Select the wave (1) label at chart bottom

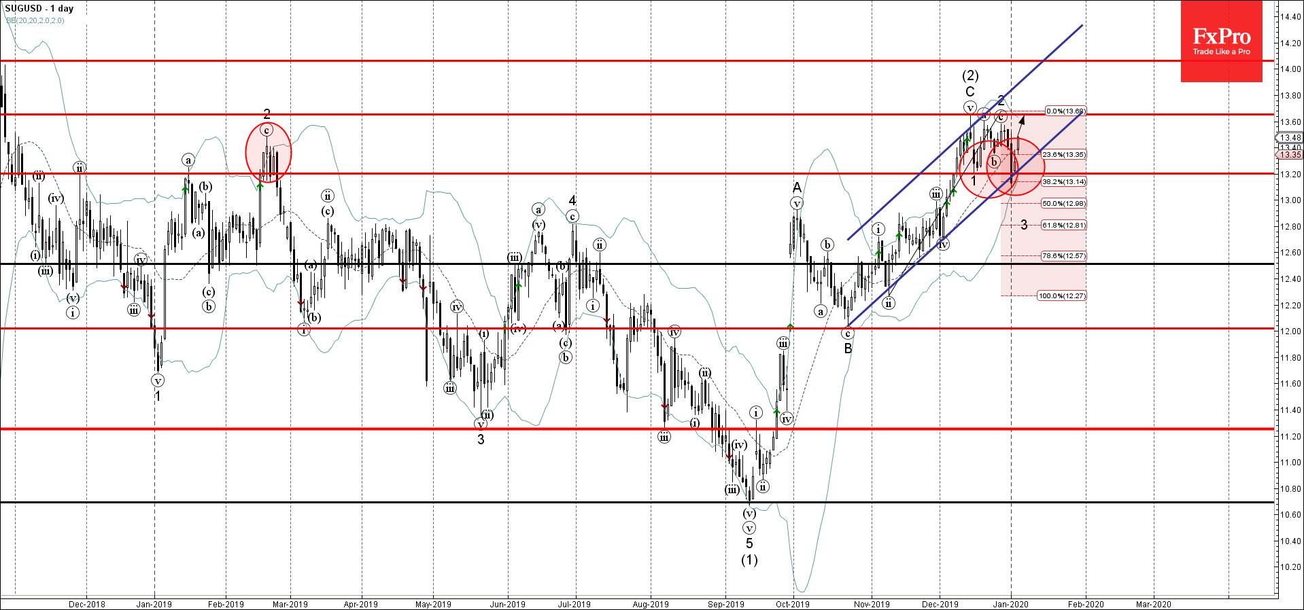[x=749, y=560]
